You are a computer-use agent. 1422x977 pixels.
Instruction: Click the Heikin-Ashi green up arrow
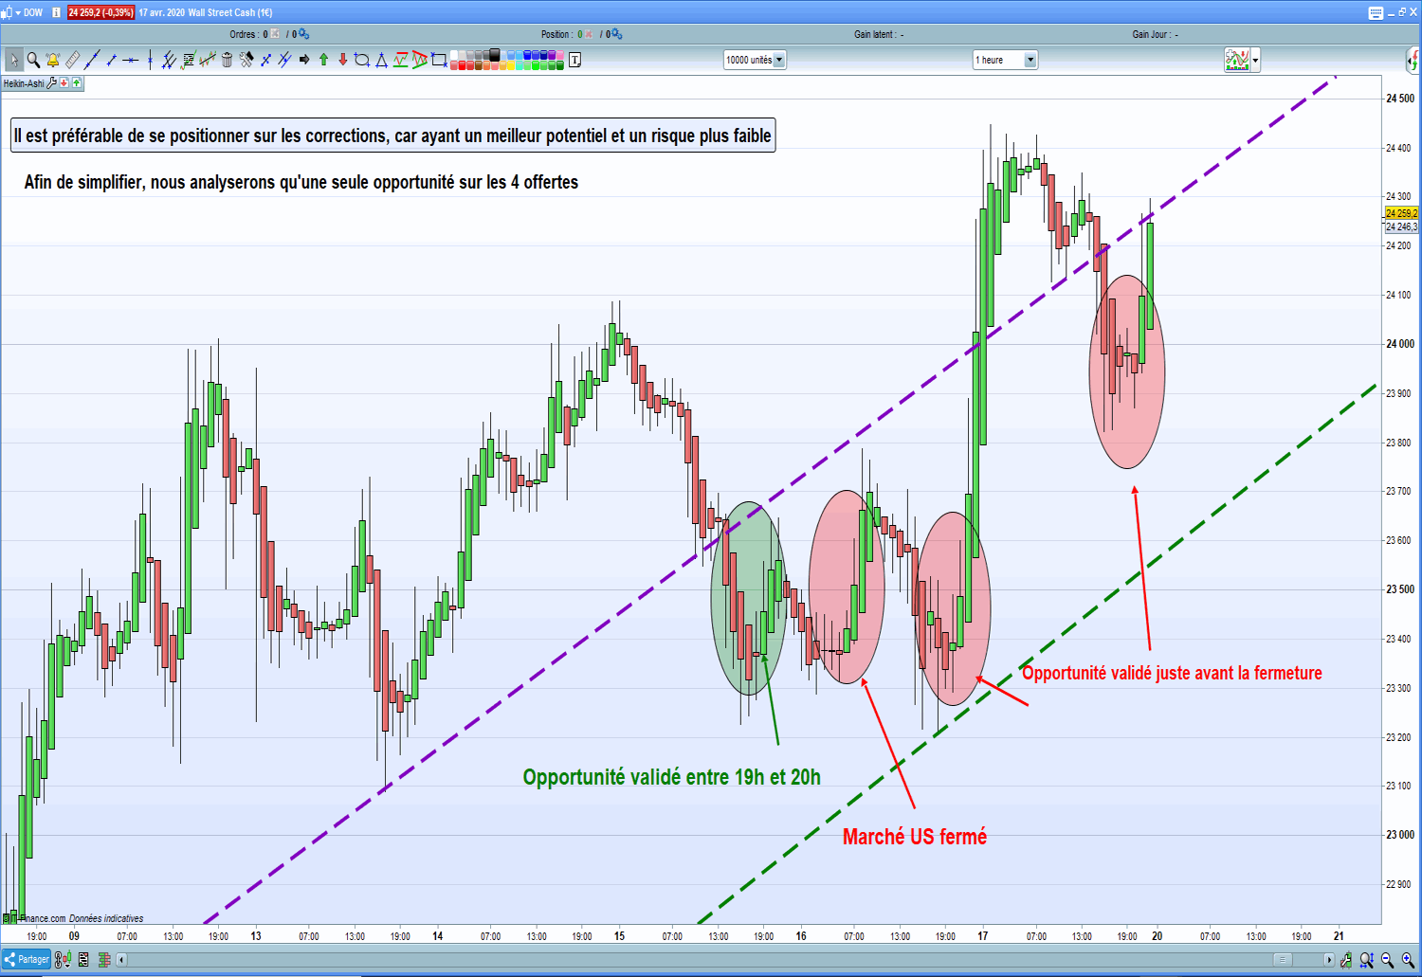(77, 83)
